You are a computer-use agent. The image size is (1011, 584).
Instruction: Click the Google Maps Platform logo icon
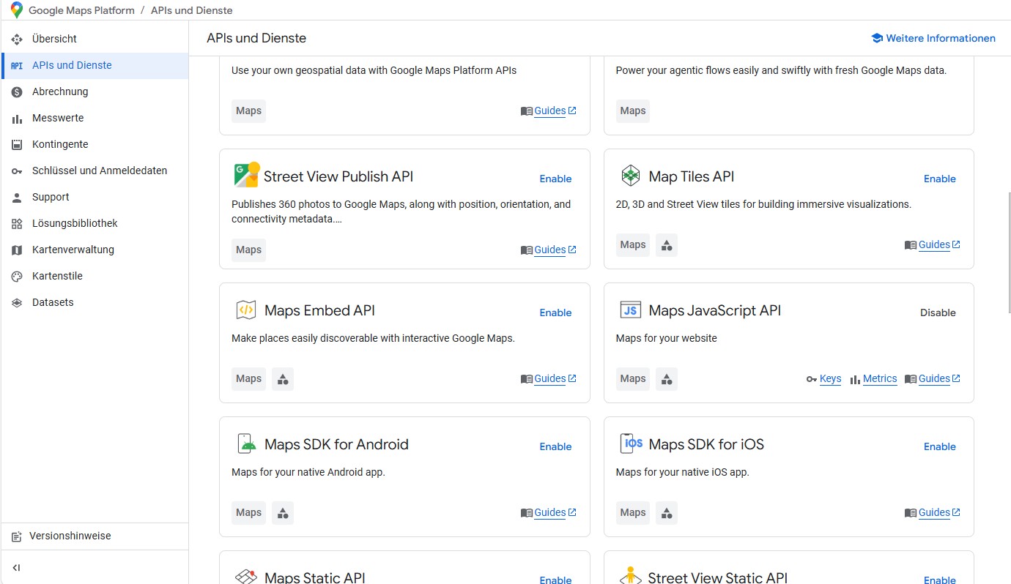click(x=16, y=10)
